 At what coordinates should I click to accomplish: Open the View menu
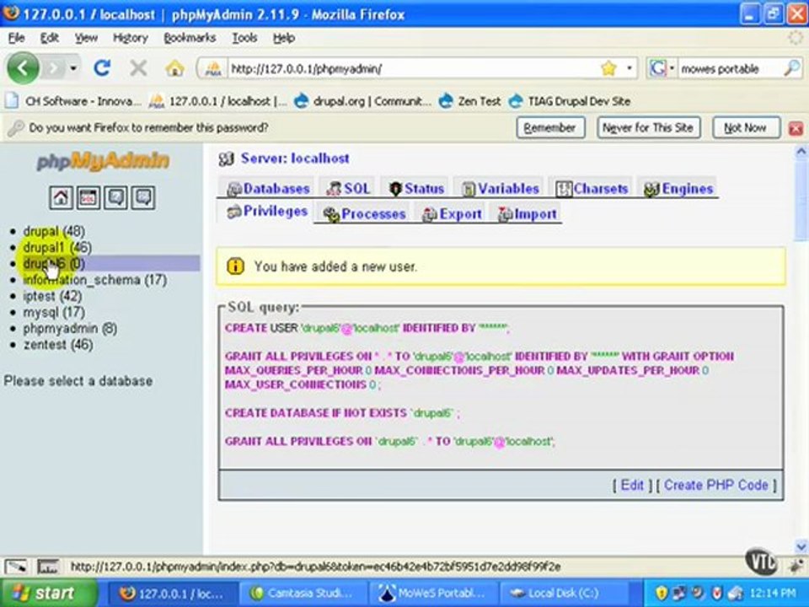coord(86,38)
